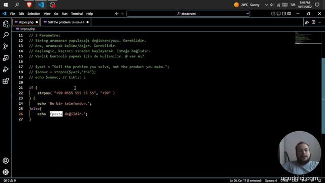Image resolution: width=325 pixels, height=183 pixels.
Task: Open the Extensions view
Action: click(x=6, y=81)
